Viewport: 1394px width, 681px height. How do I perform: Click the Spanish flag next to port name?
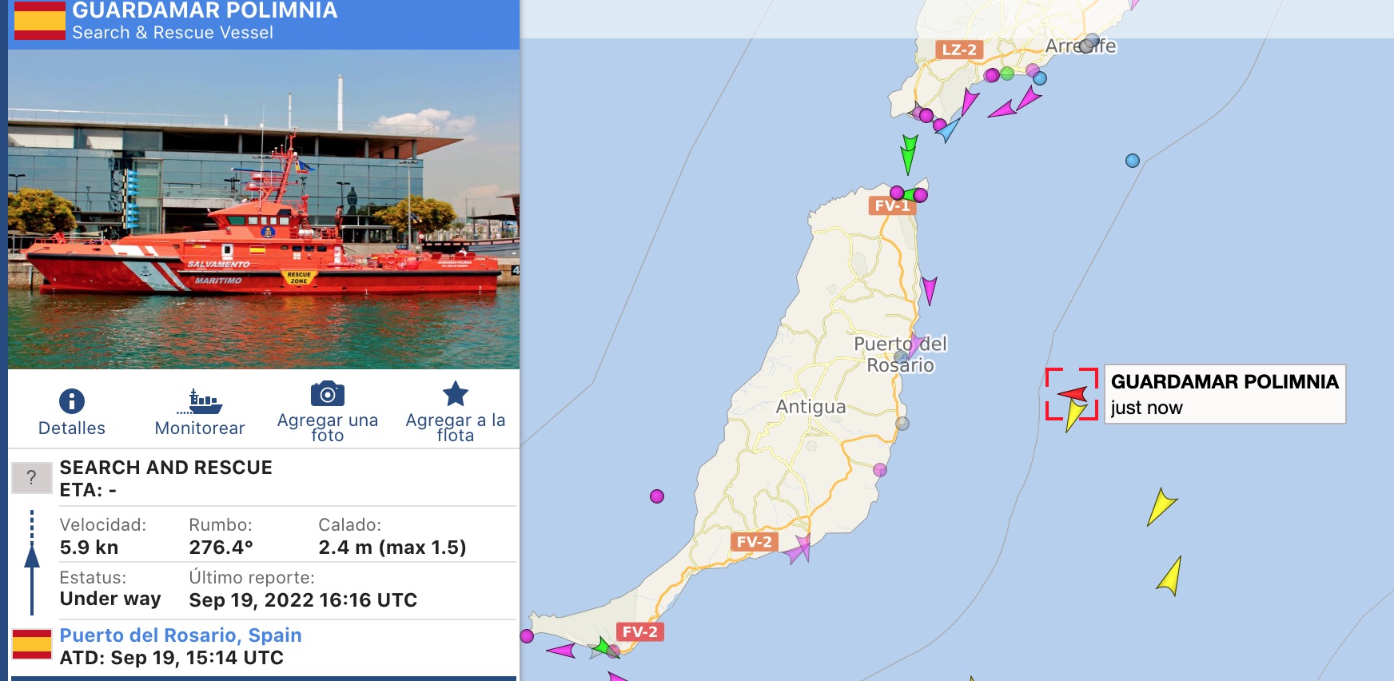(x=32, y=644)
